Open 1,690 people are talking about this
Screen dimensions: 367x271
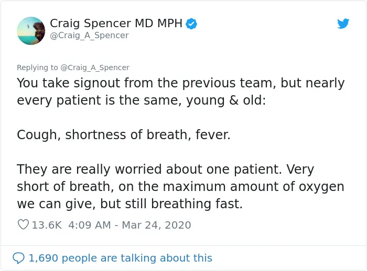pyautogui.click(x=120, y=258)
